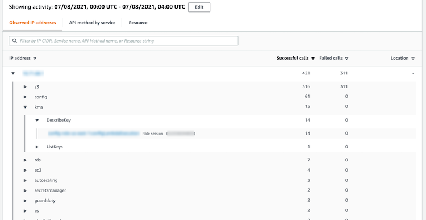Focus the IP CIDR filter input field
This screenshot has width=426, height=220.
pyautogui.click(x=124, y=41)
